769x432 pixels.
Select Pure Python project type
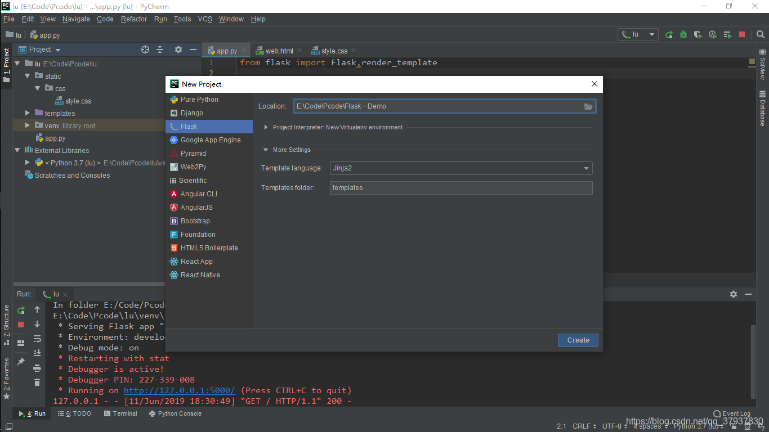[209, 100]
